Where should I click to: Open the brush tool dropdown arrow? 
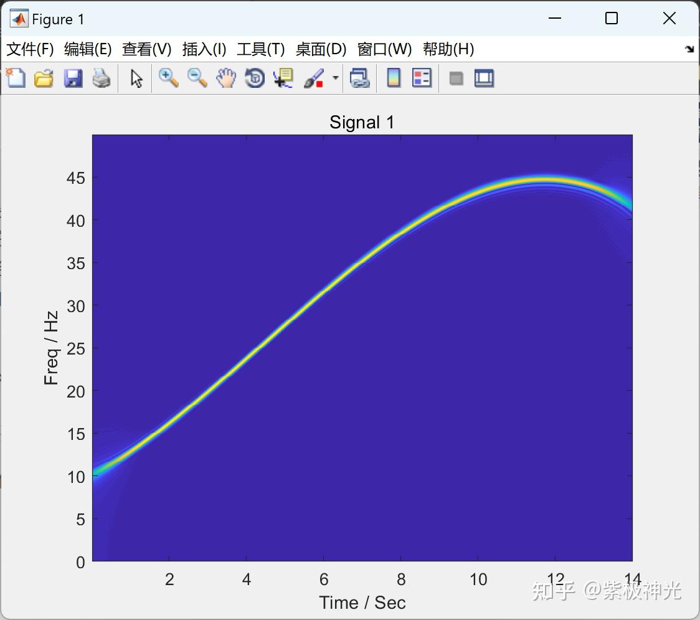pos(335,78)
